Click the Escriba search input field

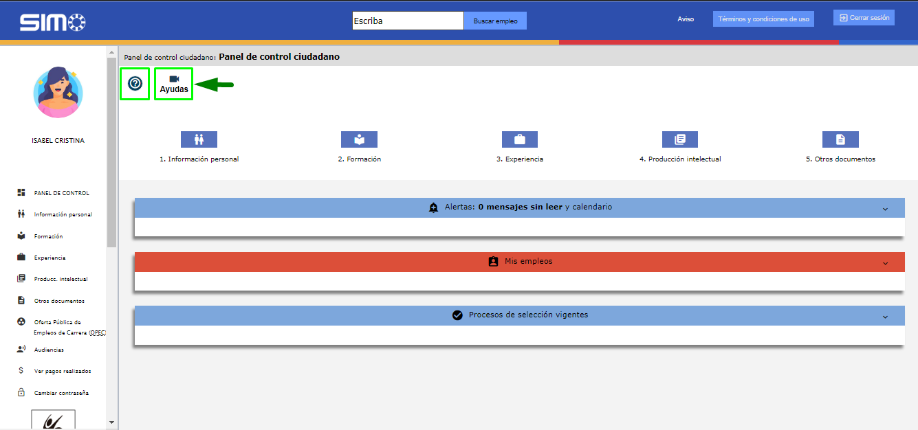pyautogui.click(x=408, y=21)
